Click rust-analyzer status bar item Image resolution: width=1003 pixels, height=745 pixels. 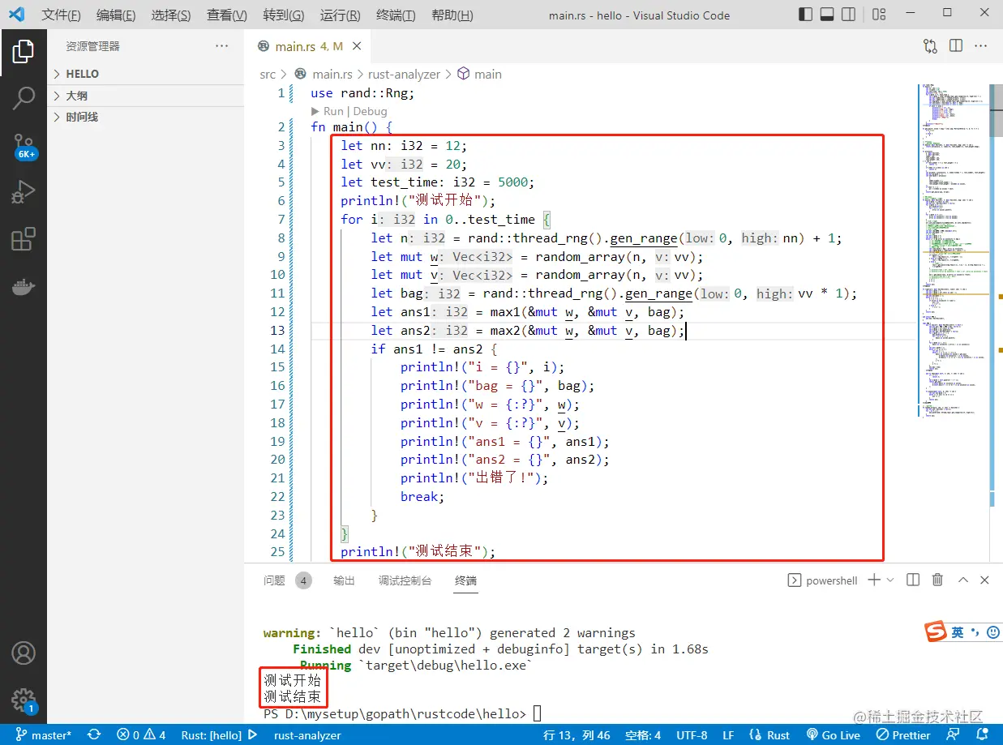307,735
